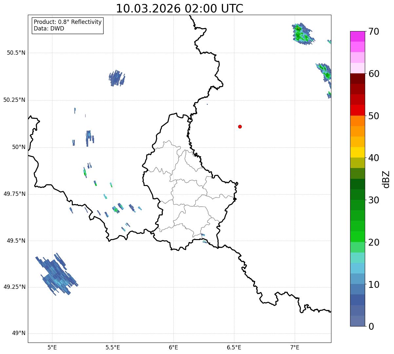Viewport: 394px width, 354px height.
Task: Pick the magenta swatch at top of colorbar
Action: coord(357,36)
